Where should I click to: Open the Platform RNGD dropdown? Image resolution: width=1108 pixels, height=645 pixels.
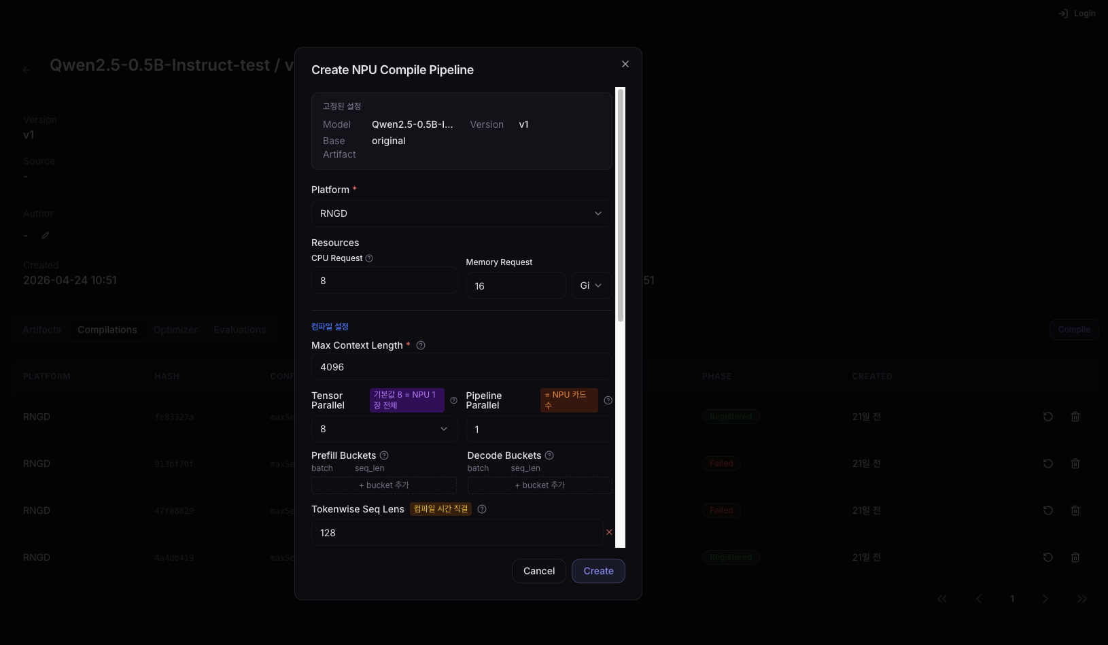pos(462,213)
